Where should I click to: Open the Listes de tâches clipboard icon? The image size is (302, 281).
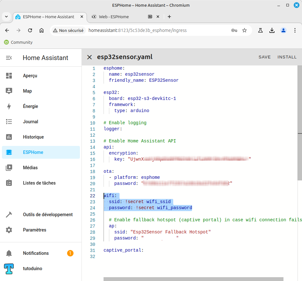click(9, 183)
